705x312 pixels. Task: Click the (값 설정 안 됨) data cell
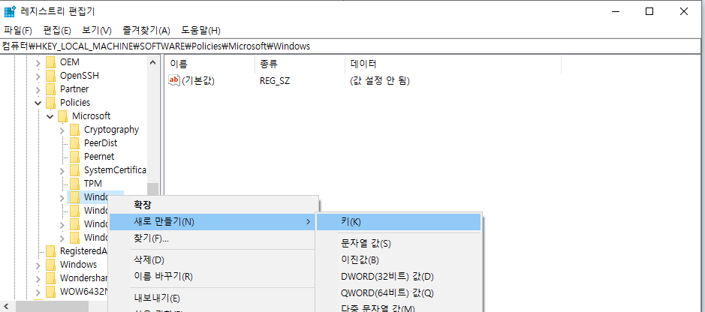(x=380, y=81)
